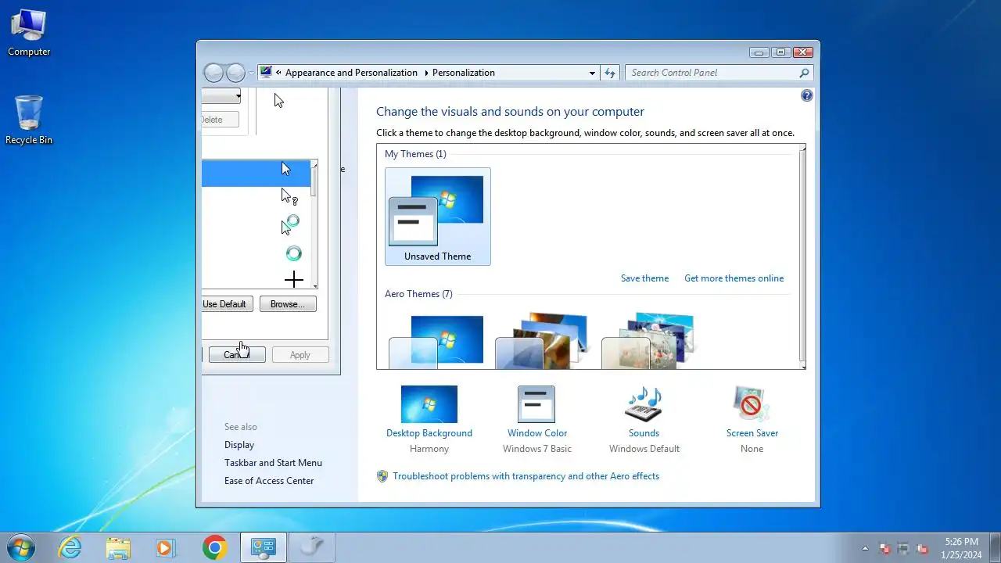
Task: Open the Display link under See also
Action: 239,445
